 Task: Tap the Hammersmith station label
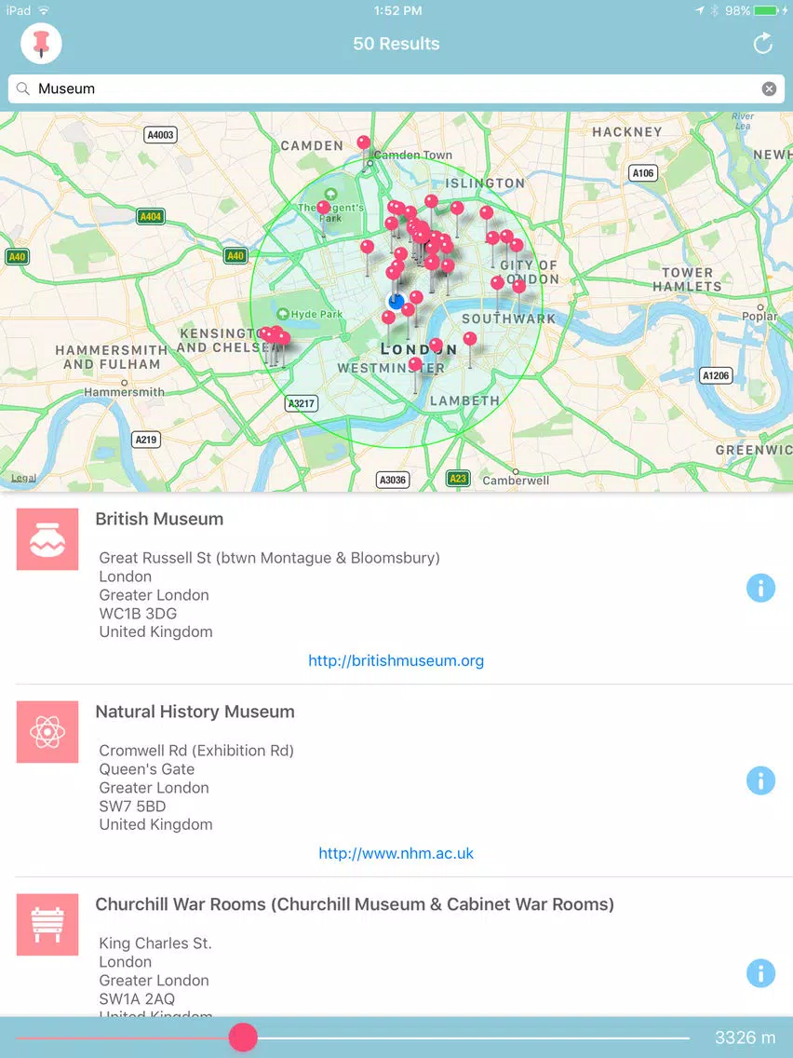tap(124, 391)
